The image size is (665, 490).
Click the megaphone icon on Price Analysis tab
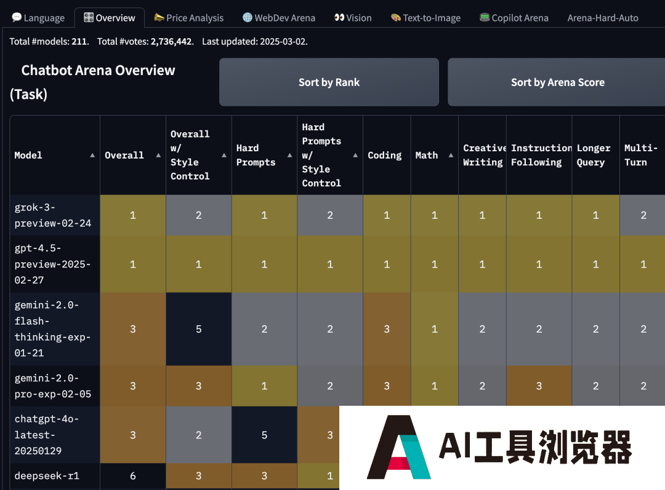click(x=159, y=17)
